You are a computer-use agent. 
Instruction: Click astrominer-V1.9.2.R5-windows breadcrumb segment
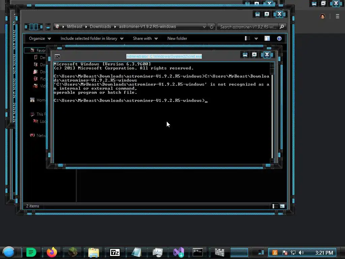tap(148, 26)
